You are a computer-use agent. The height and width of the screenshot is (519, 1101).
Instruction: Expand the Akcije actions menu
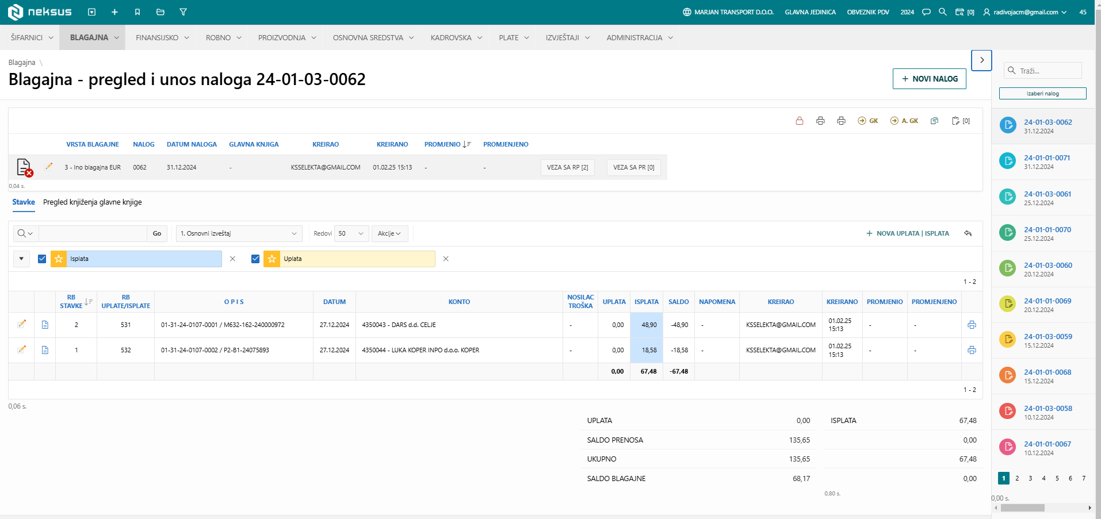tap(389, 233)
